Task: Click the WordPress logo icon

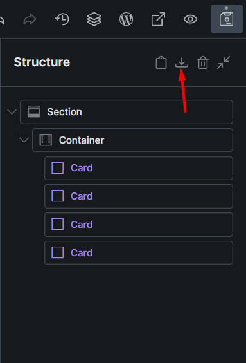Action: click(126, 19)
